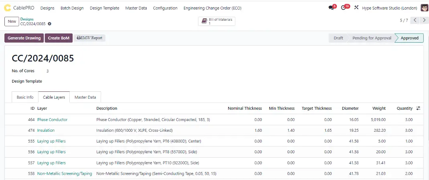Open Non-Metallic Screening/Taping layer link

(65, 174)
